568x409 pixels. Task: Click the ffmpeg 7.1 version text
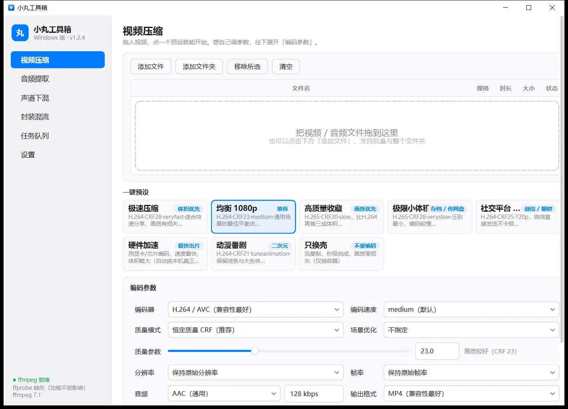coord(27,395)
